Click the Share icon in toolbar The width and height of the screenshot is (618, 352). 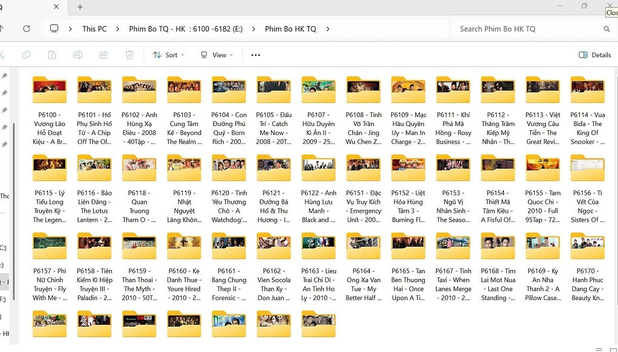tap(104, 55)
